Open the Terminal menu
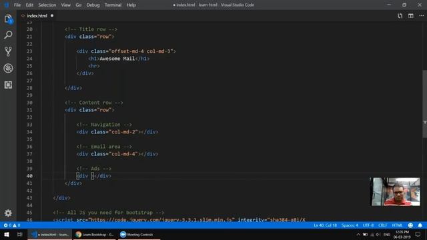 coord(113,5)
